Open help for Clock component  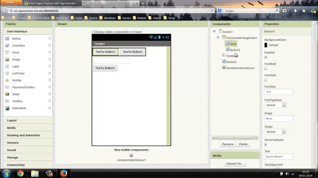coord(50,52)
